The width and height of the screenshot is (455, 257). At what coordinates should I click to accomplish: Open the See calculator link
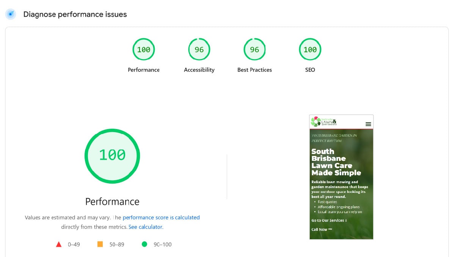145,227
